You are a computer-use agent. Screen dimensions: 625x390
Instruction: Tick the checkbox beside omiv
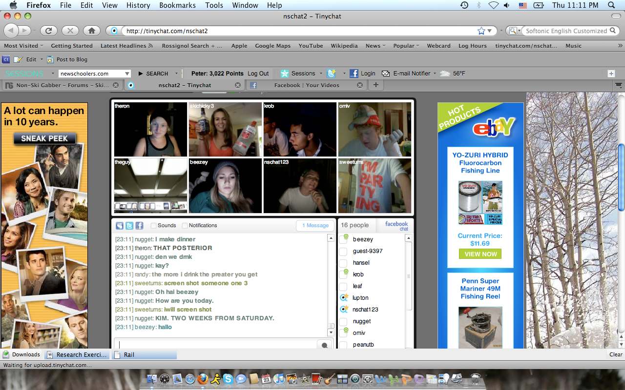click(x=343, y=333)
